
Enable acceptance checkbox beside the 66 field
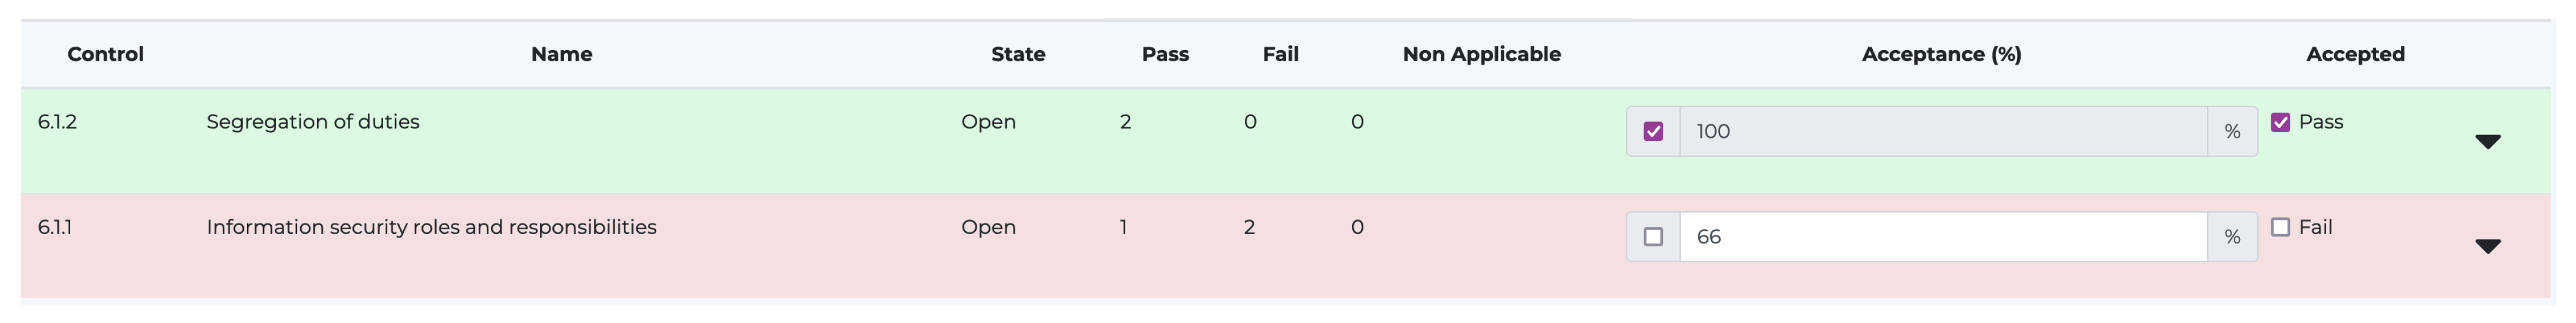tap(1653, 237)
